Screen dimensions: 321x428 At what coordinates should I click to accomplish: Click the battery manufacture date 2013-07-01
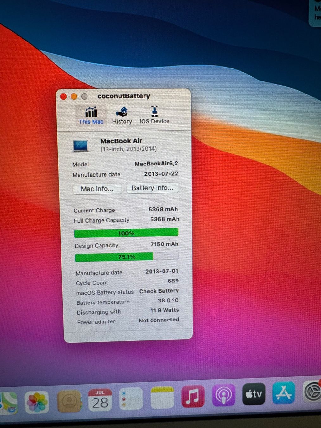point(162,271)
